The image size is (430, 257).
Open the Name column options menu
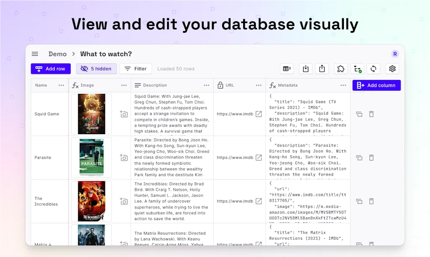point(61,85)
